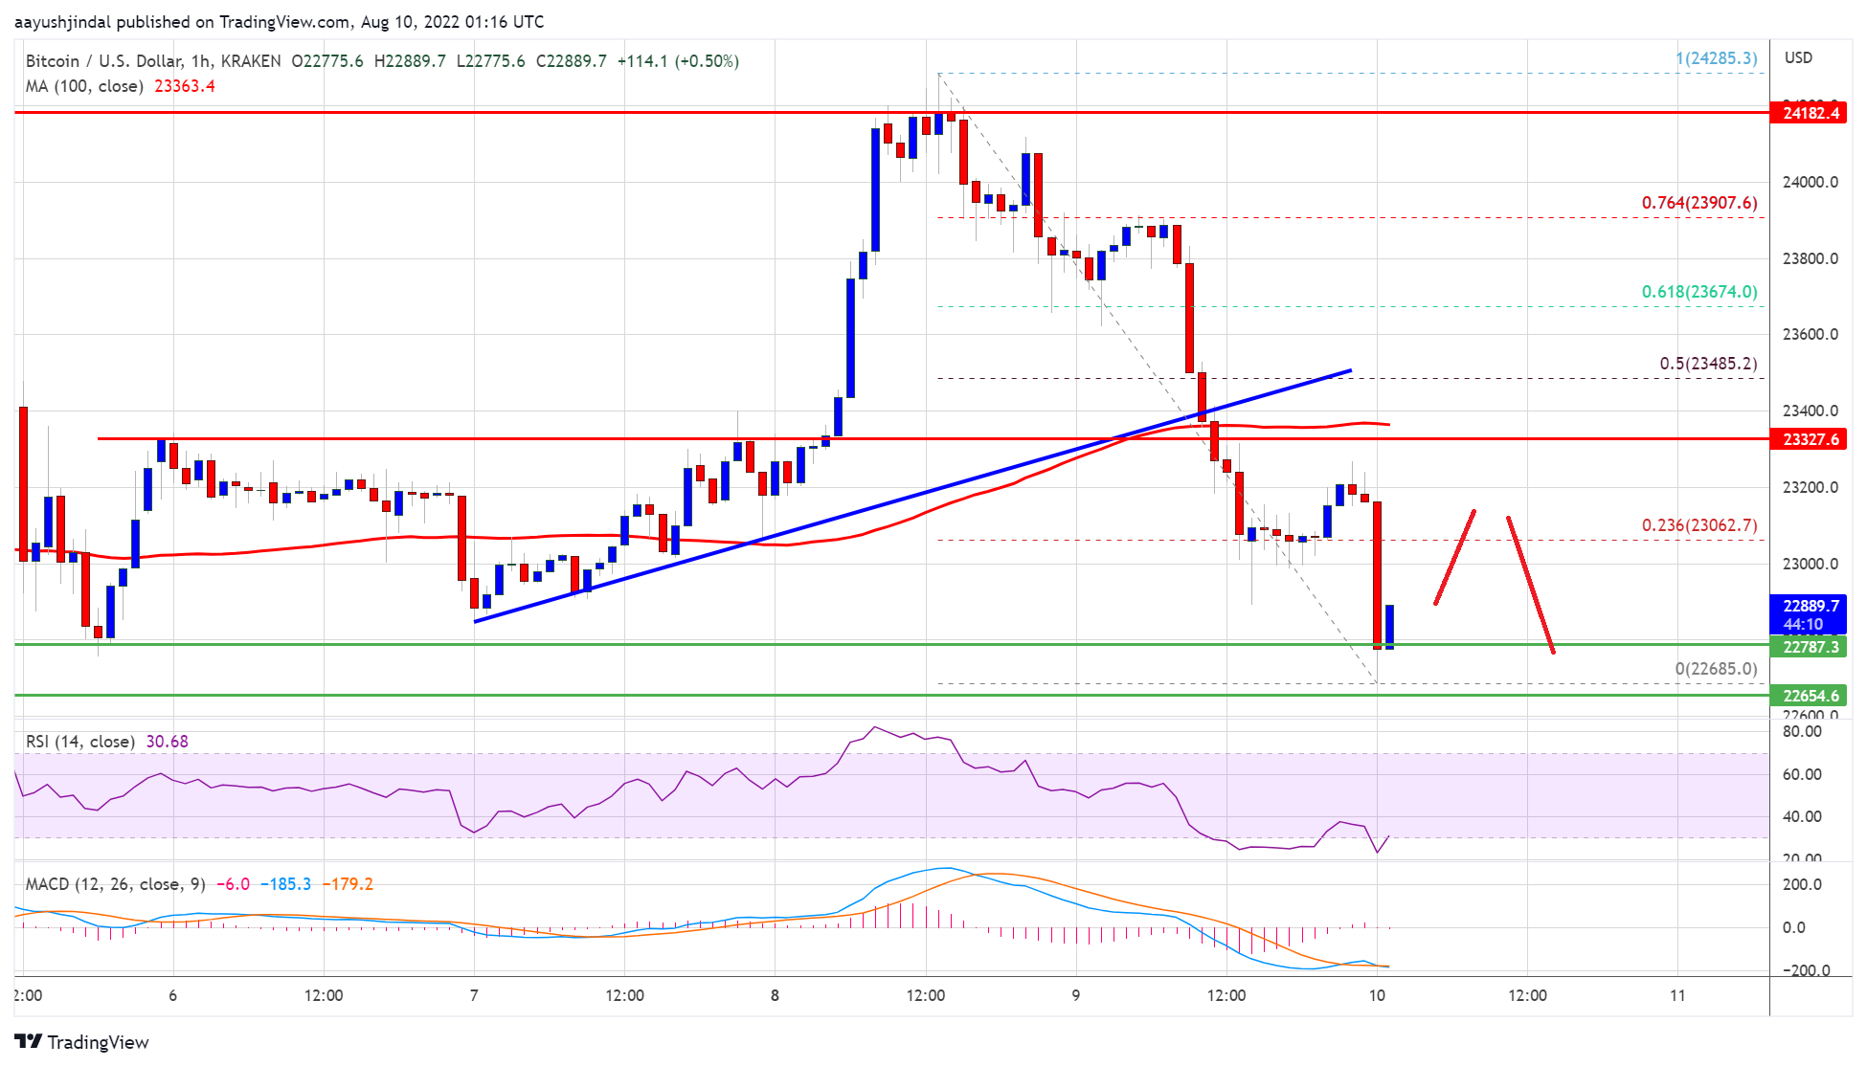1867x1067 pixels.
Task: Click the red 24182.4 price tag
Action: tap(1811, 113)
